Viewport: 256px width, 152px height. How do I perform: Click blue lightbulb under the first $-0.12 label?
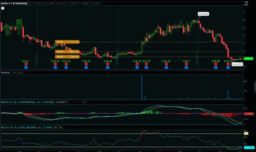pos(166,67)
